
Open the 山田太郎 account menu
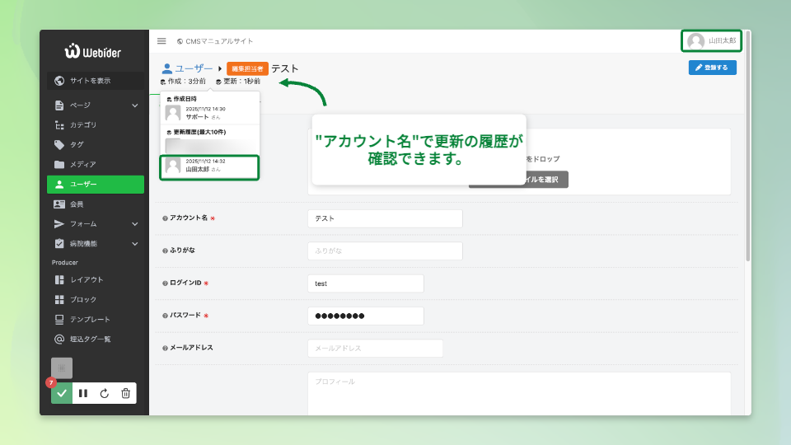(x=711, y=41)
